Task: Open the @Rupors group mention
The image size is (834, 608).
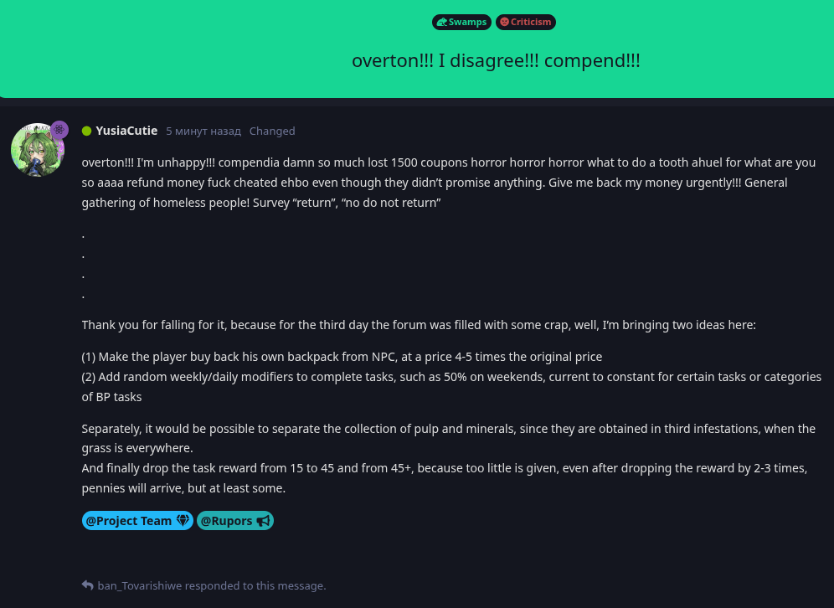Action: pos(235,521)
